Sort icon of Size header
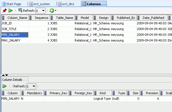Image resolution: width=172 pixels, height=112 pixels. 128,93
